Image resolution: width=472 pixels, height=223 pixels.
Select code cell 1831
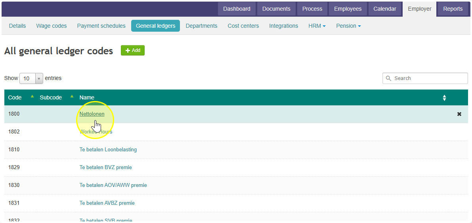(14, 203)
